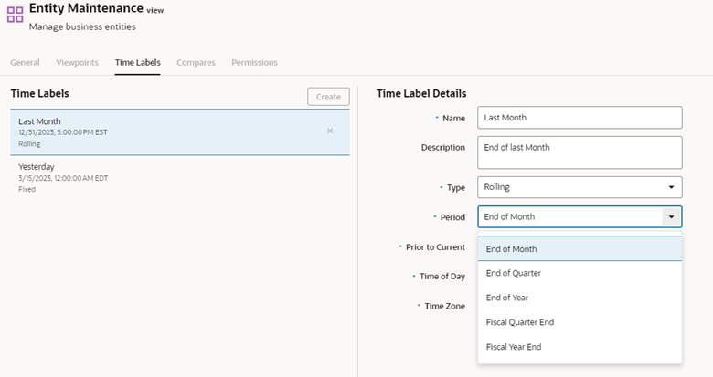713x377 pixels.
Task: Click the 12/31/2023, 5:00:00 PM EST timestamp
Action: pos(63,132)
